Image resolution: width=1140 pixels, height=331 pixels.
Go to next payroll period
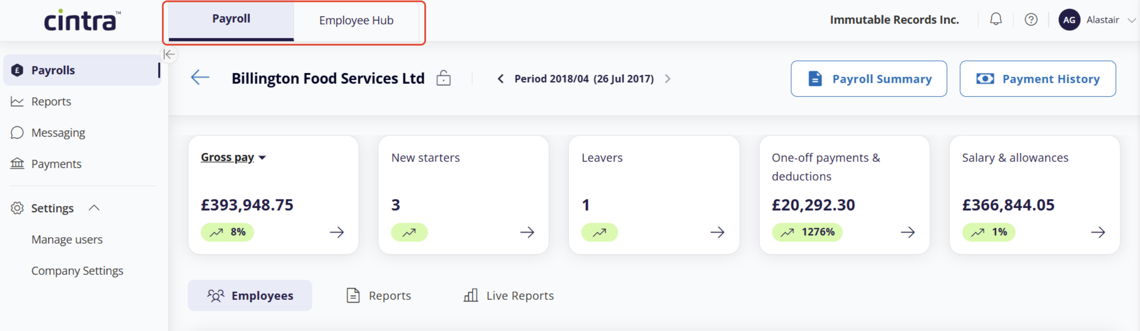click(x=668, y=78)
